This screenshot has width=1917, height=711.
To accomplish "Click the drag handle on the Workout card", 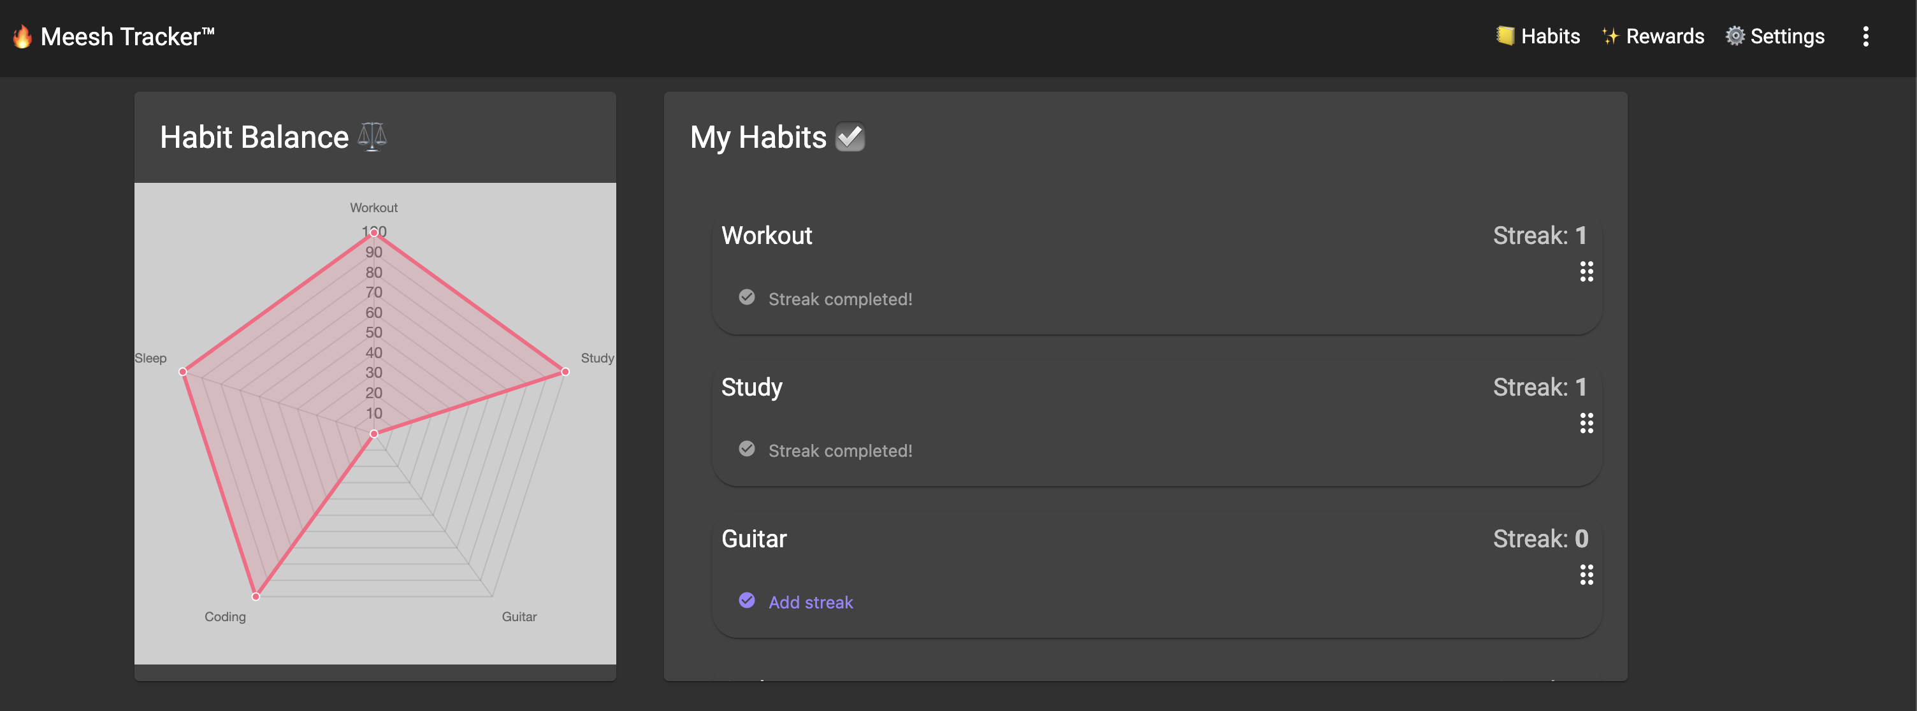I will click(x=1586, y=271).
